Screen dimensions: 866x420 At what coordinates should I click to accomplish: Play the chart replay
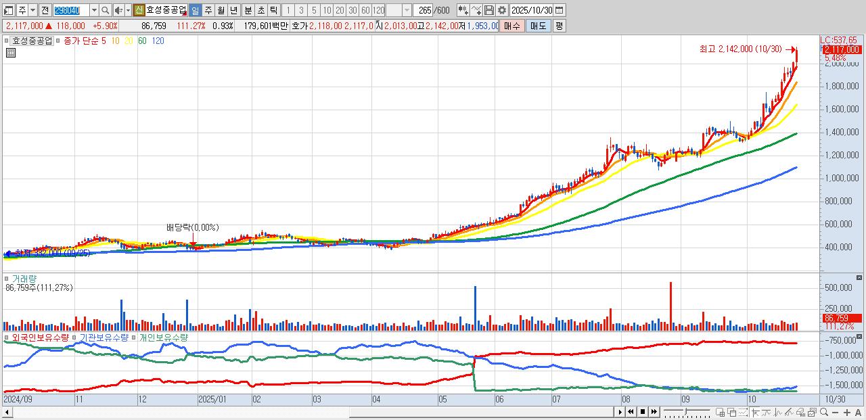620,412
